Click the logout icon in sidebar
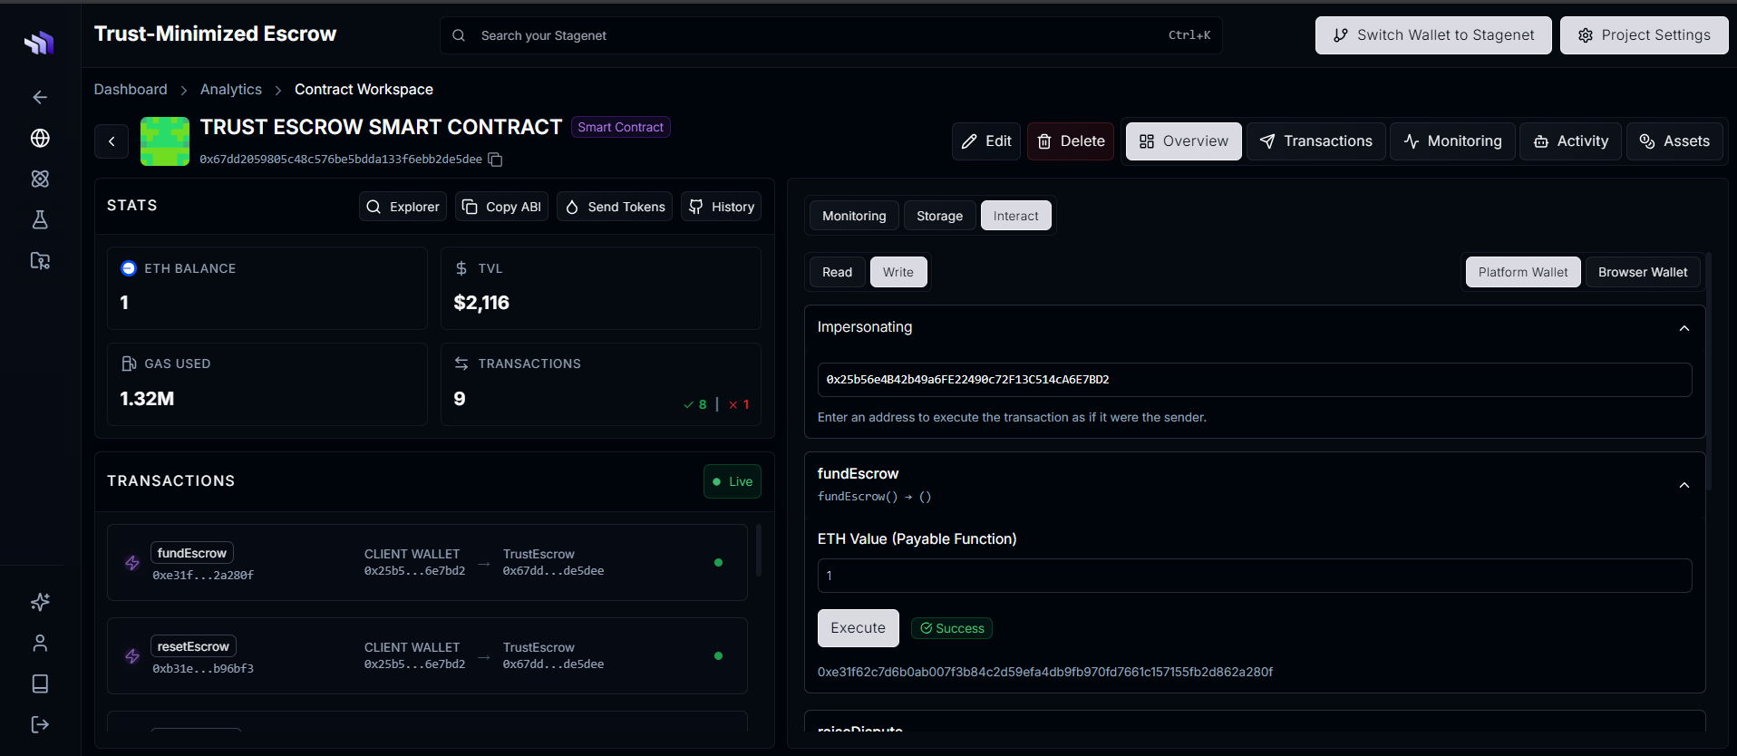This screenshot has height=756, width=1737. (x=40, y=724)
